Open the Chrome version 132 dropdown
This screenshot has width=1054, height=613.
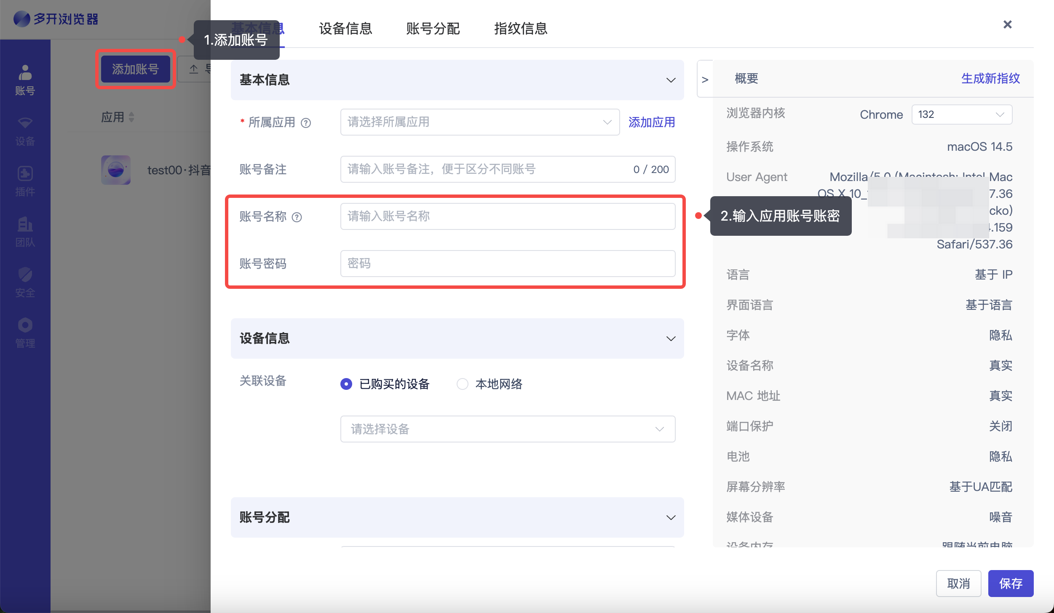pos(961,115)
